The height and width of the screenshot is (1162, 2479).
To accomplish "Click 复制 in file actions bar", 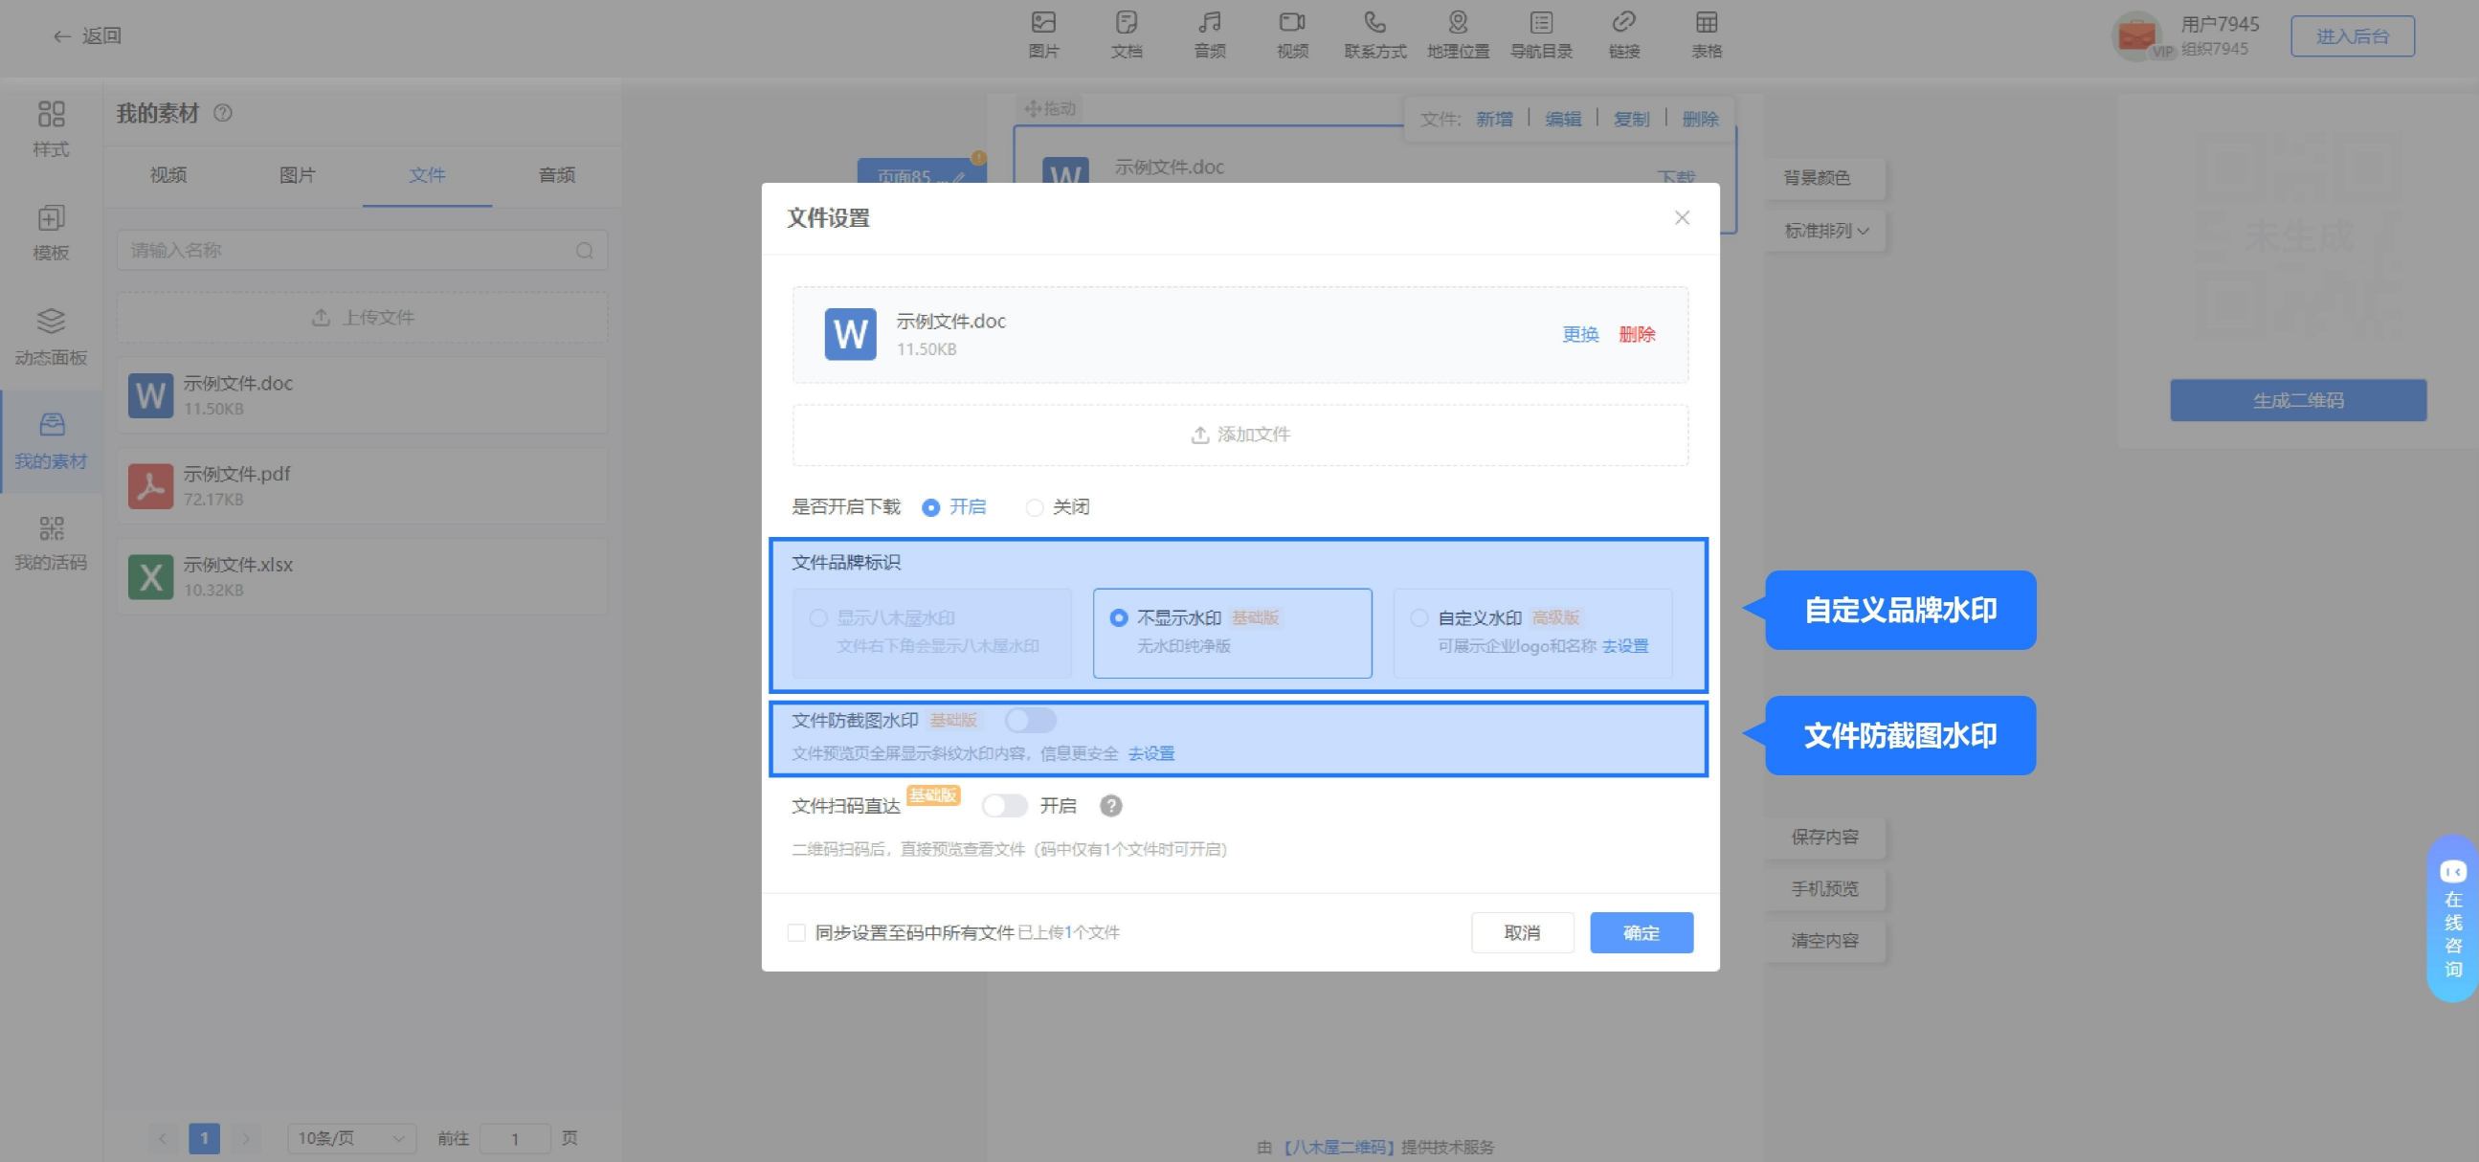I will [x=1631, y=120].
